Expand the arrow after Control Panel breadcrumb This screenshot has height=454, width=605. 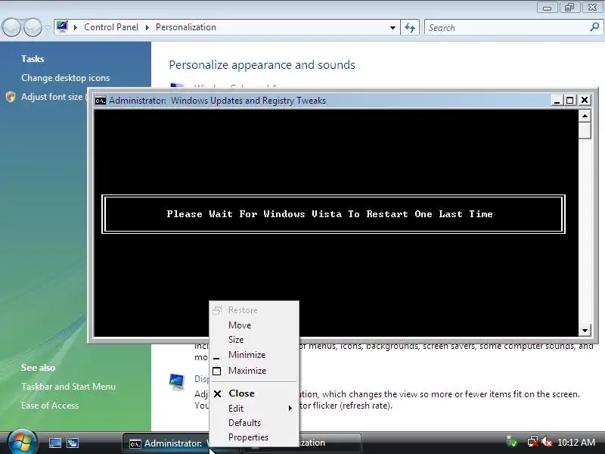tap(147, 27)
